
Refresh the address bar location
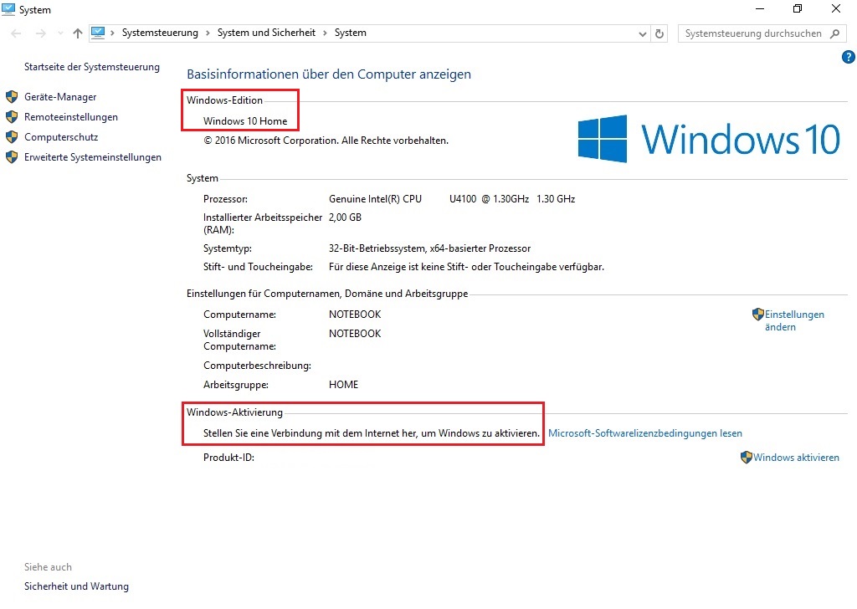[x=659, y=33]
